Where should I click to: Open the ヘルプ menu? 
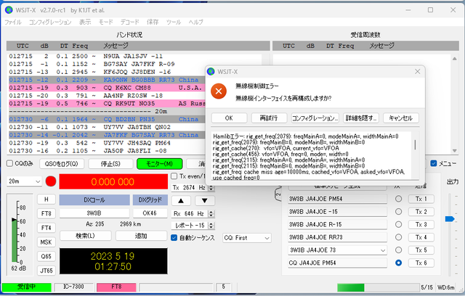[195, 22]
